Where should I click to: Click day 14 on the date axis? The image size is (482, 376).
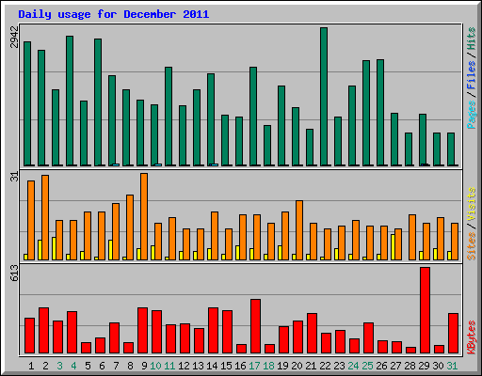212,366
